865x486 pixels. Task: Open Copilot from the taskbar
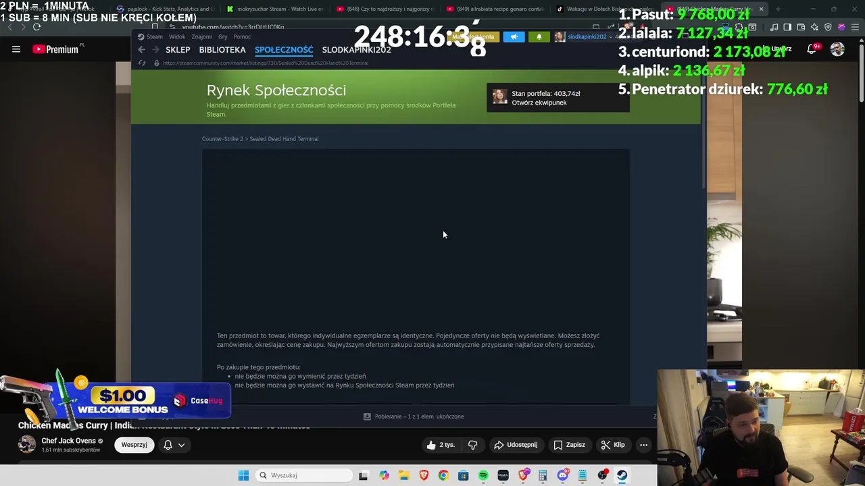click(384, 475)
